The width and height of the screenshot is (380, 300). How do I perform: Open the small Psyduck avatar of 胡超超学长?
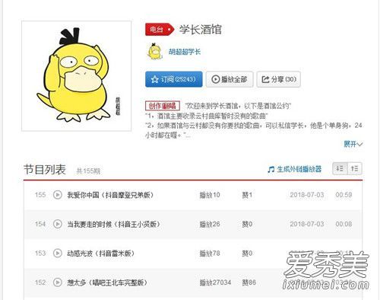pyautogui.click(x=154, y=52)
